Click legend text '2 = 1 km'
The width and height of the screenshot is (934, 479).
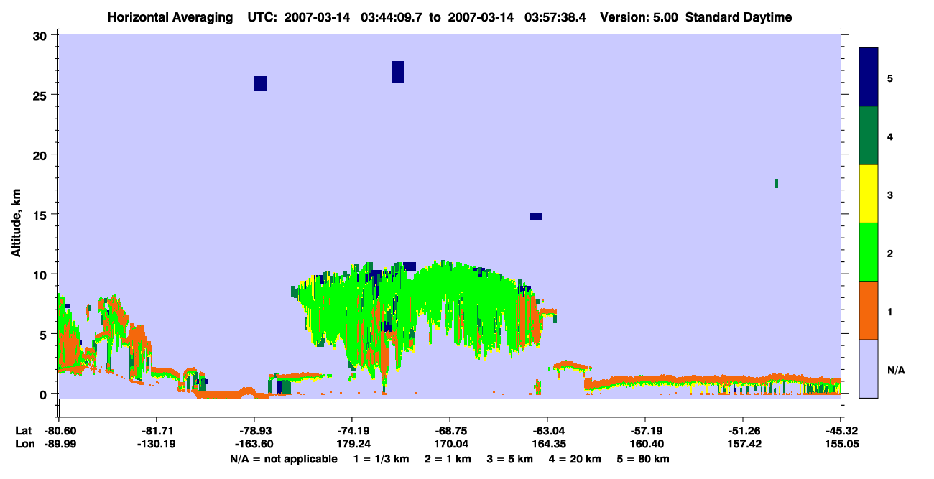448,459
